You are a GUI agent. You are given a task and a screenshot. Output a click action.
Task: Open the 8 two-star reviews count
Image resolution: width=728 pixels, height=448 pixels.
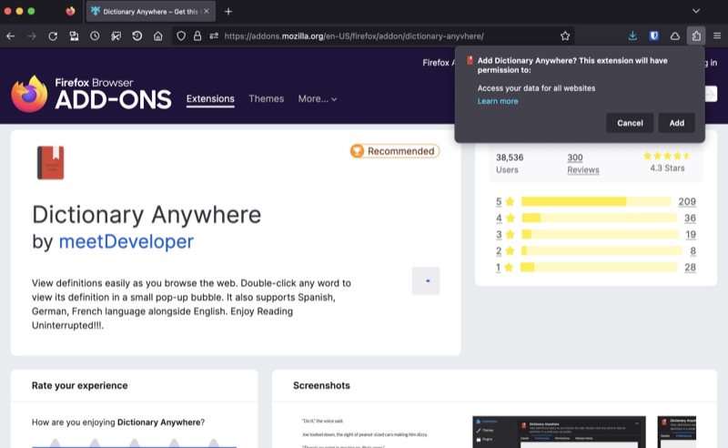click(x=693, y=251)
